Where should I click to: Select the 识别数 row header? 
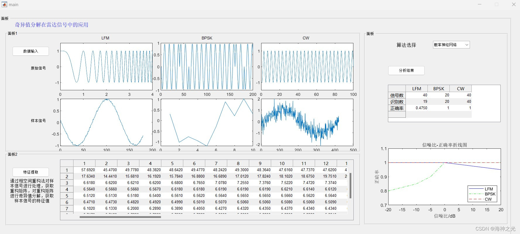point(397,102)
